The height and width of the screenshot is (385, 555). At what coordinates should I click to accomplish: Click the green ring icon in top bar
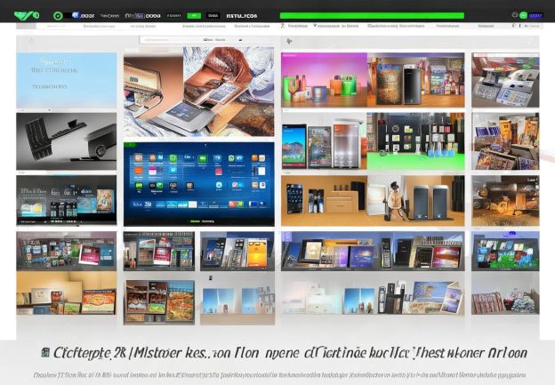click(58, 16)
